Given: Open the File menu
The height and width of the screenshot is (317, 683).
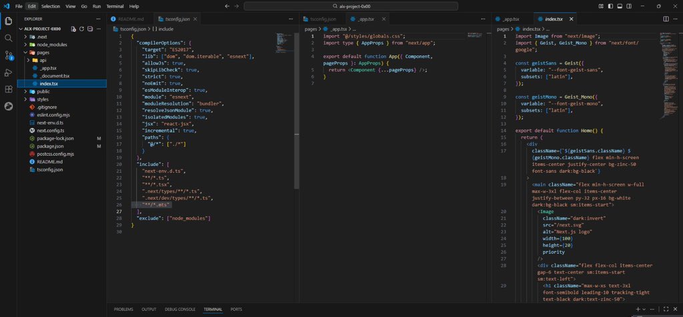Looking at the screenshot, I should (18, 6).
